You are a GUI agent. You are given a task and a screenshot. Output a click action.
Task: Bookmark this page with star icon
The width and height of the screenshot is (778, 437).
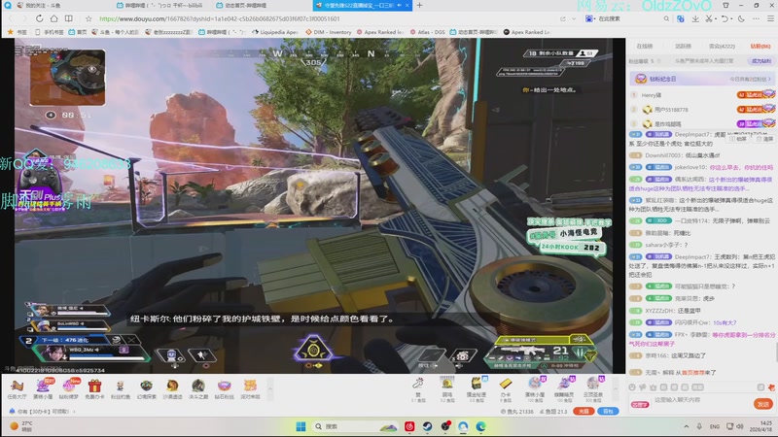pyautogui.click(x=88, y=18)
